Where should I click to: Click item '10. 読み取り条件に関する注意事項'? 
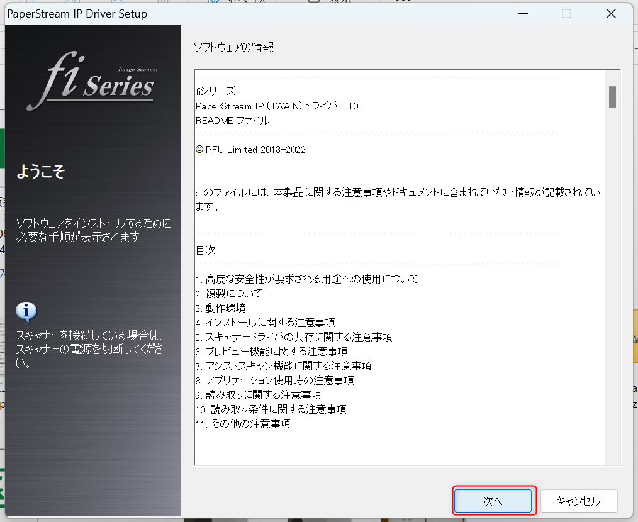271,409
